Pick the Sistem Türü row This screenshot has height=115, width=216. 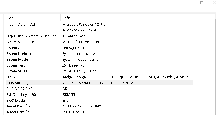[16, 65]
